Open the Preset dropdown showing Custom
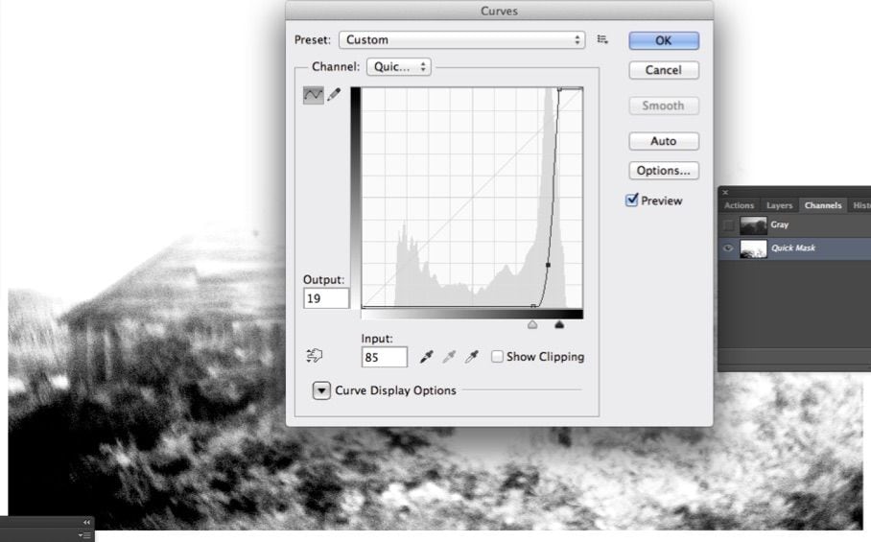Viewport: 871px width, 542px height. (x=461, y=40)
